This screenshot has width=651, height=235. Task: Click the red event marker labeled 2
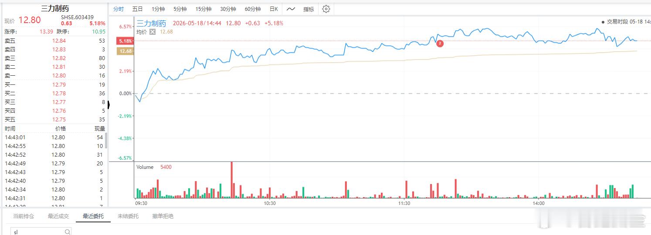tap(440, 44)
